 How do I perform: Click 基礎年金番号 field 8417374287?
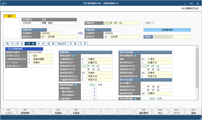click(x=40, y=52)
